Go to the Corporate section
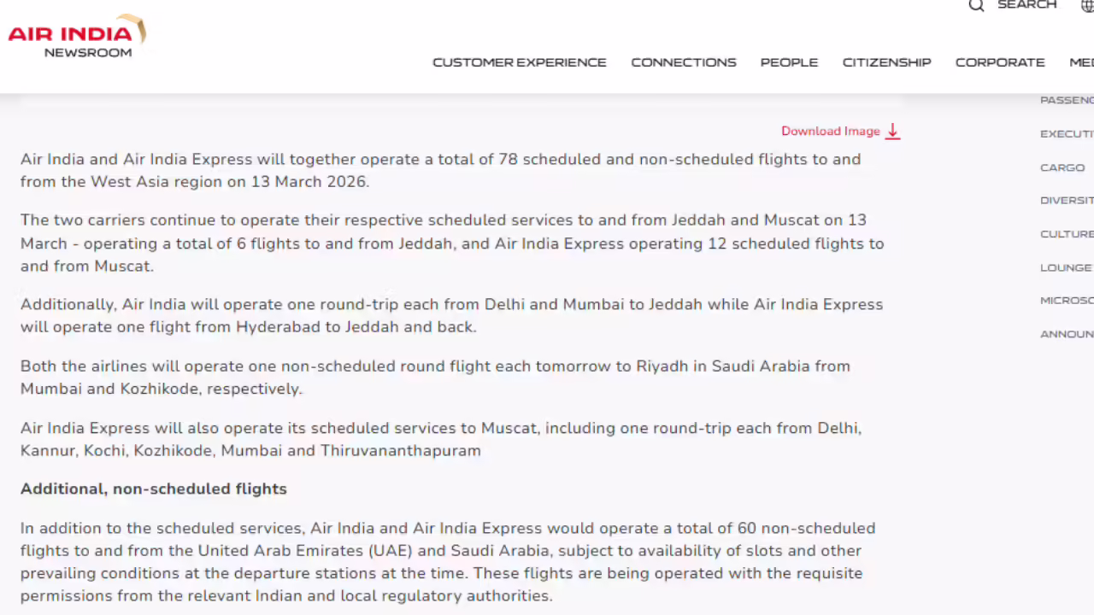 (x=999, y=62)
